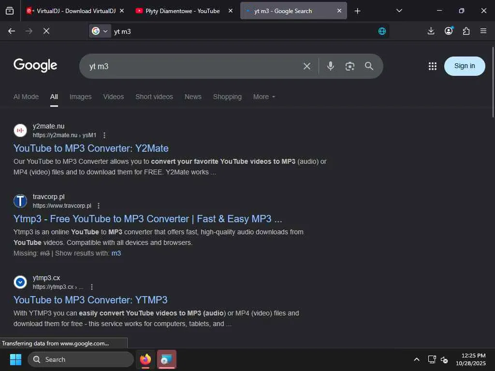
Task: Show Shopping results
Action: tap(227, 97)
